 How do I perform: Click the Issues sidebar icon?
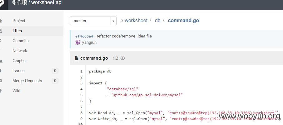tap(1, 71)
